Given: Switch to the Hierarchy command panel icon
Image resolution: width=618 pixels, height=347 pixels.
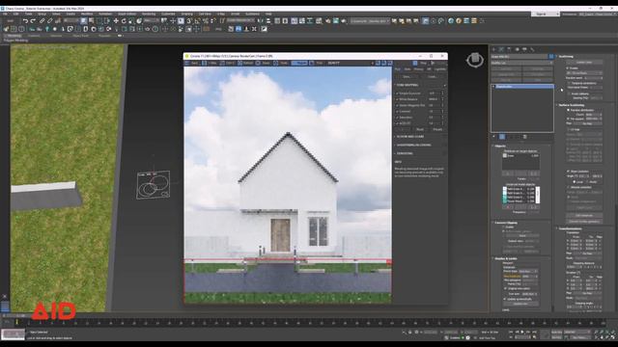Looking at the screenshot, I should click(x=509, y=49).
